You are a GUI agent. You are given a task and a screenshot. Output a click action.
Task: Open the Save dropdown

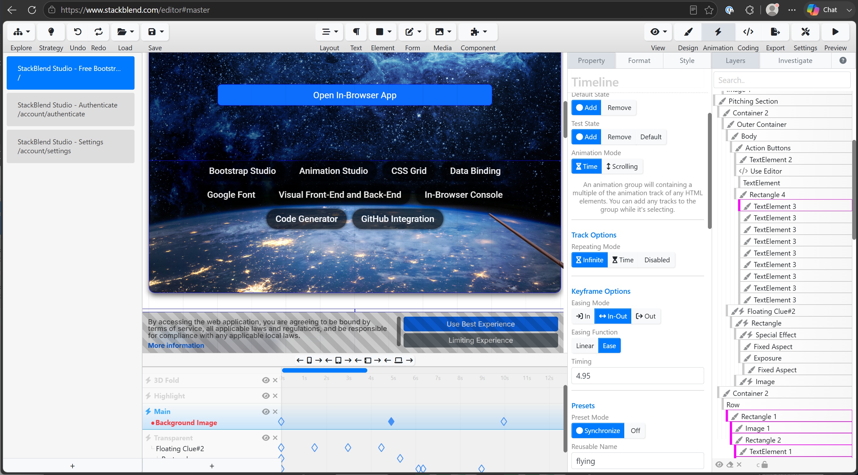click(155, 32)
